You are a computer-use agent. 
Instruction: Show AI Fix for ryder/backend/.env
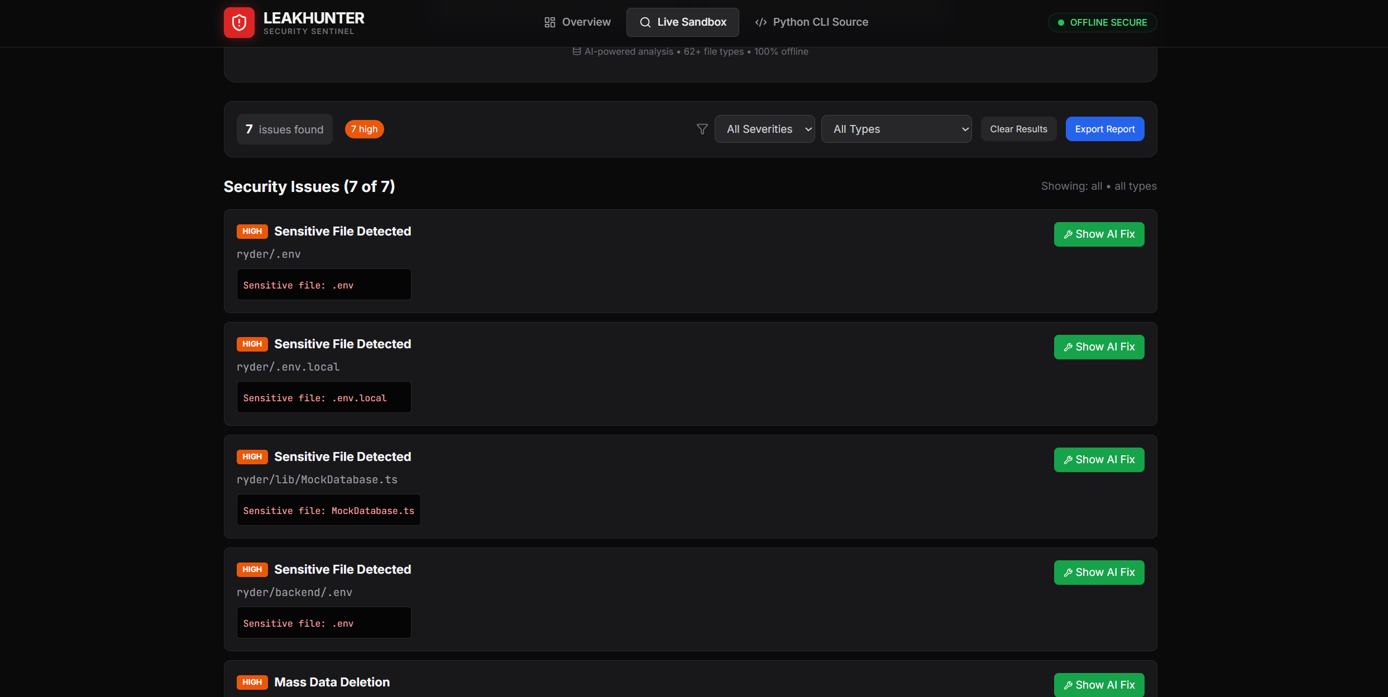point(1099,573)
